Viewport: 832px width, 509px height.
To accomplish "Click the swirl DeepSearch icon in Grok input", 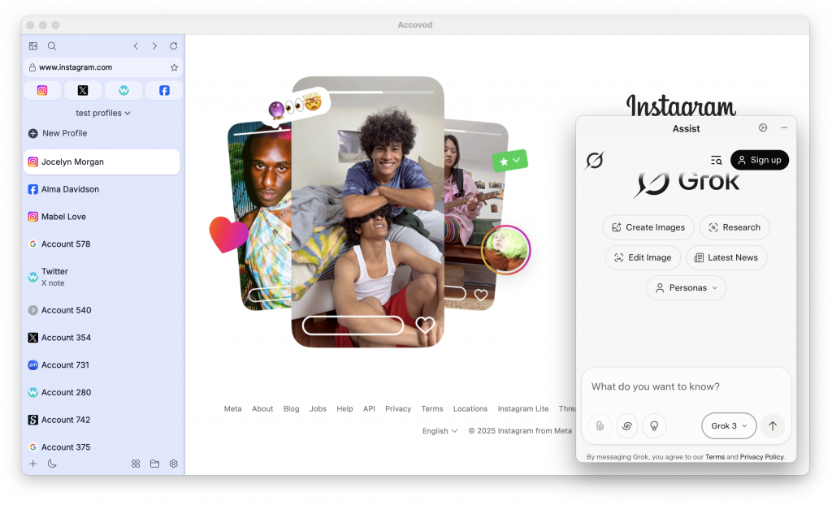I will pos(627,425).
